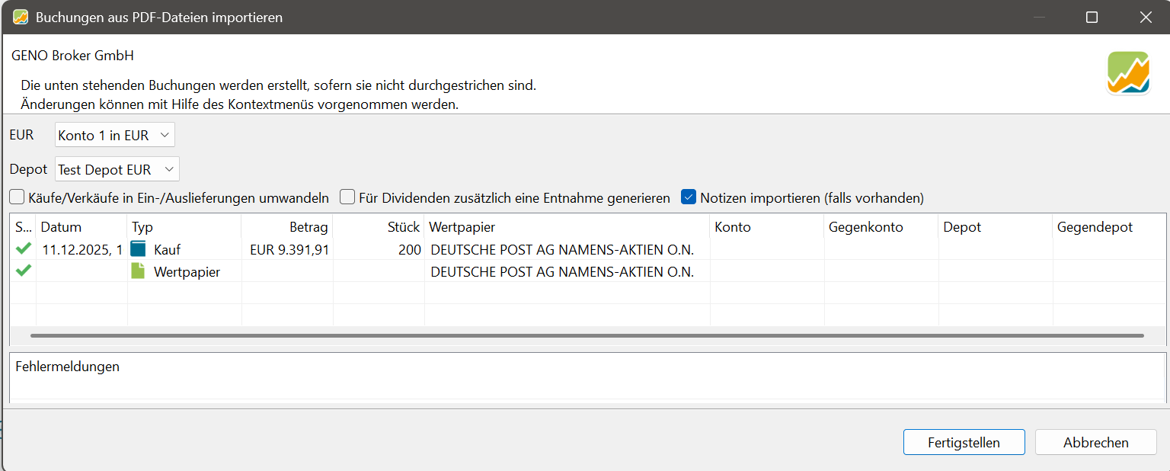Click the Konto column header

tap(767, 227)
